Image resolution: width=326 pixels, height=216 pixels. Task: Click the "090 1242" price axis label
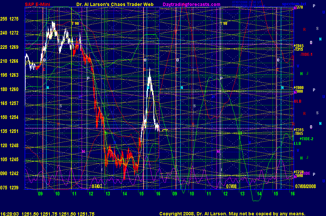tap(9, 173)
